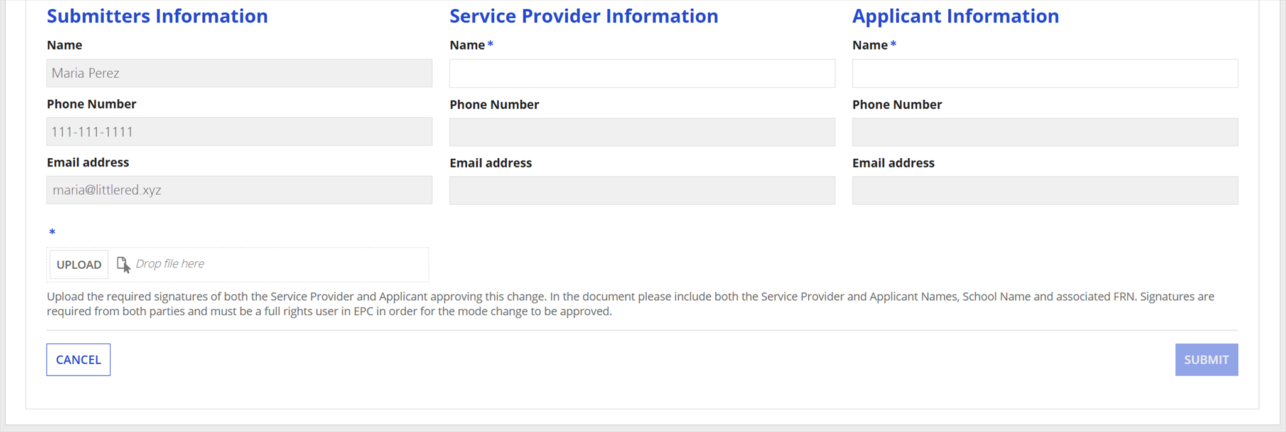Click the Applicant Email address field
This screenshot has height=432, width=1286.
pos(1045,190)
